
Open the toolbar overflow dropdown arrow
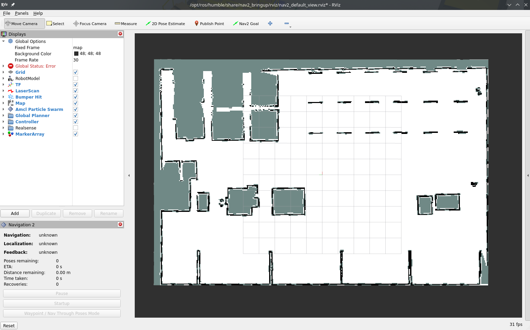click(290, 27)
